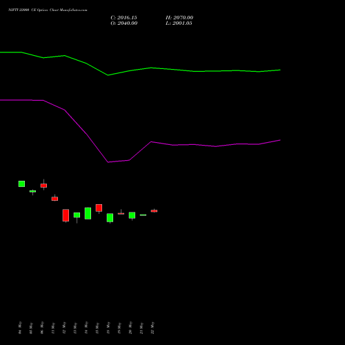345x345 pixels.
Task: Click the 05 May date label
Action: [x=31, y=328]
